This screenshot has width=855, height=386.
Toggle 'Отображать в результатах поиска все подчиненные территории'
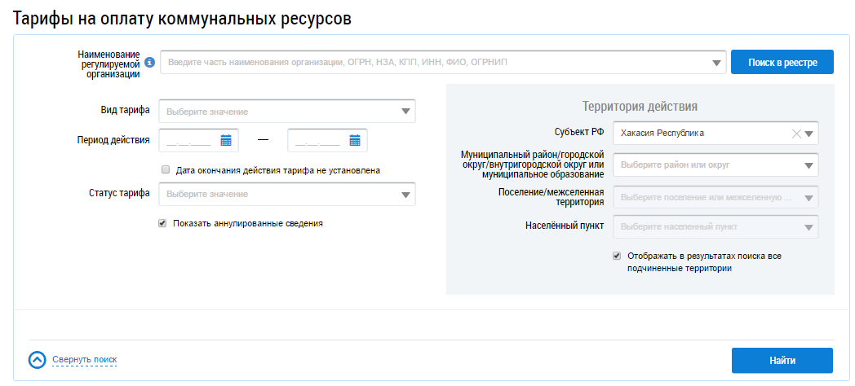tap(617, 256)
